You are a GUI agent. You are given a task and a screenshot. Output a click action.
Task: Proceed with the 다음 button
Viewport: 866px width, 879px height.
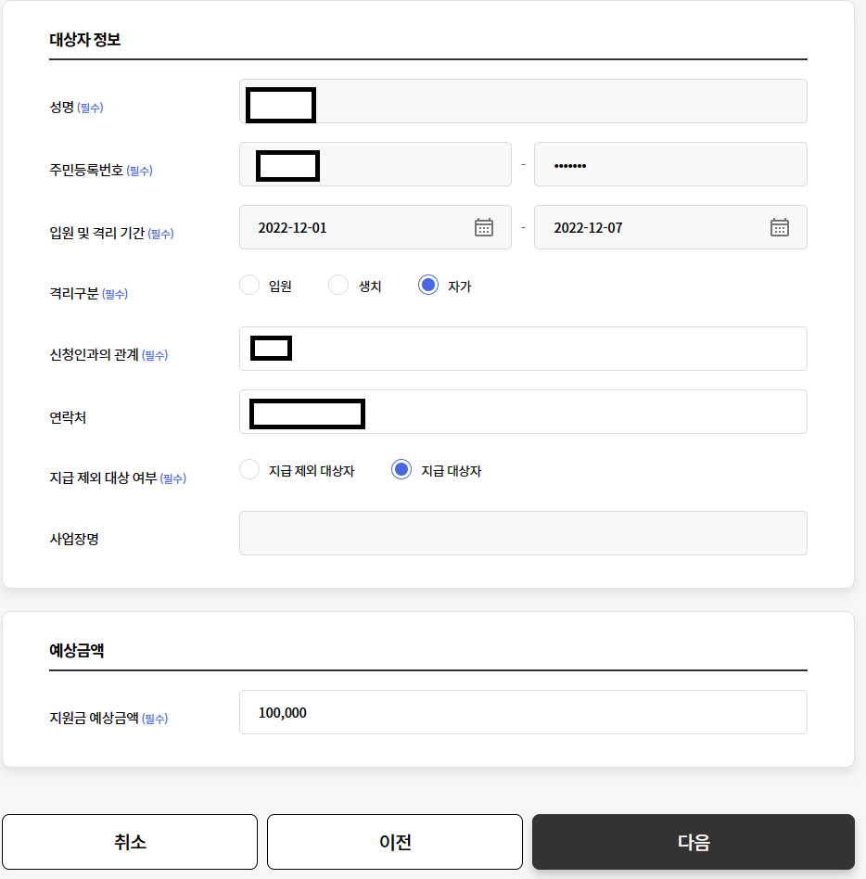(x=694, y=842)
